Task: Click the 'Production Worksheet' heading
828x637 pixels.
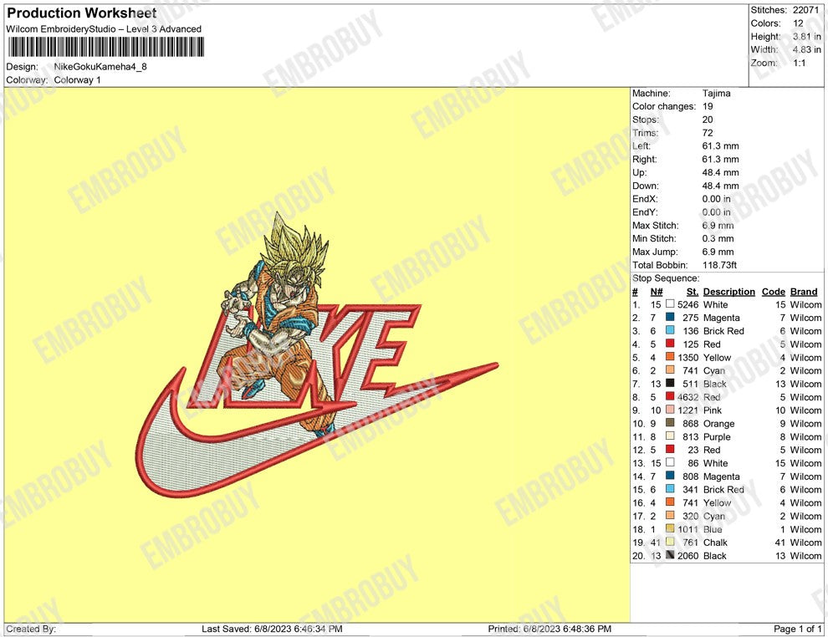Action: [x=82, y=13]
